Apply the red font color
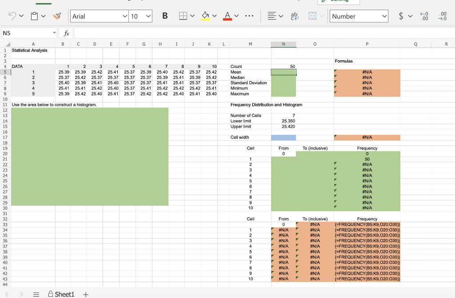Viewport: 455px width, 298px height. point(227,16)
